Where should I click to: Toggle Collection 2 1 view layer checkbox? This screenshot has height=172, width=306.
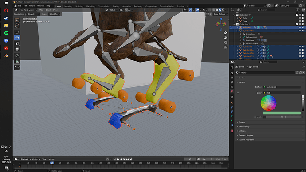tap(297, 15)
